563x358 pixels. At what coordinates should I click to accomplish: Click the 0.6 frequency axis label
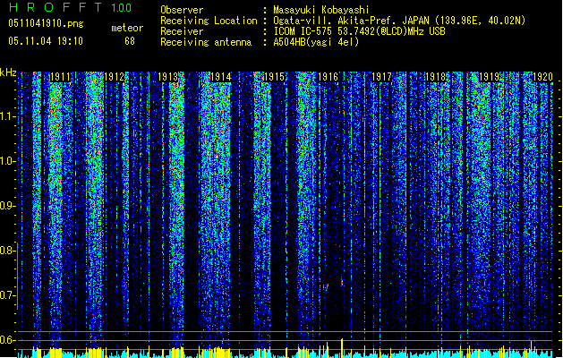point(8,340)
